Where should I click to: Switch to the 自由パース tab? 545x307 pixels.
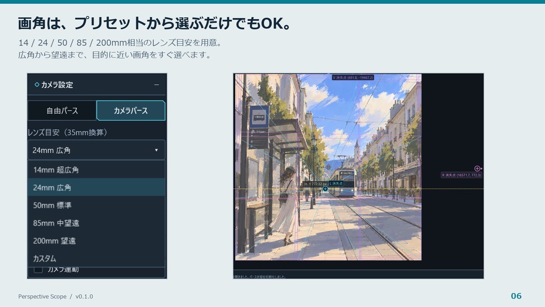(62, 111)
